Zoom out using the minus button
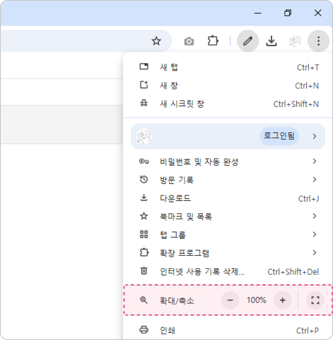 (x=230, y=300)
